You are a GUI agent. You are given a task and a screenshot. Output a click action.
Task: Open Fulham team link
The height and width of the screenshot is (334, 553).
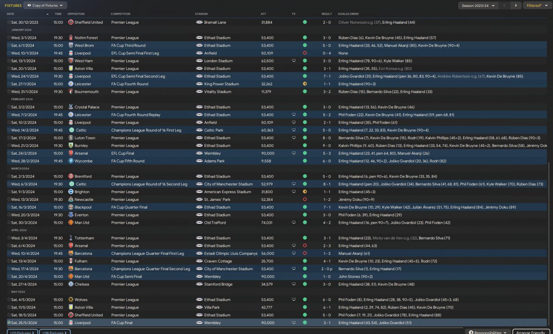pyautogui.click(x=81, y=261)
